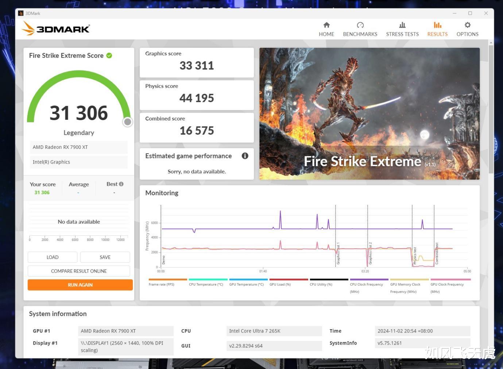Click the Legendary rating label
This screenshot has height=369, width=503.
click(x=79, y=133)
